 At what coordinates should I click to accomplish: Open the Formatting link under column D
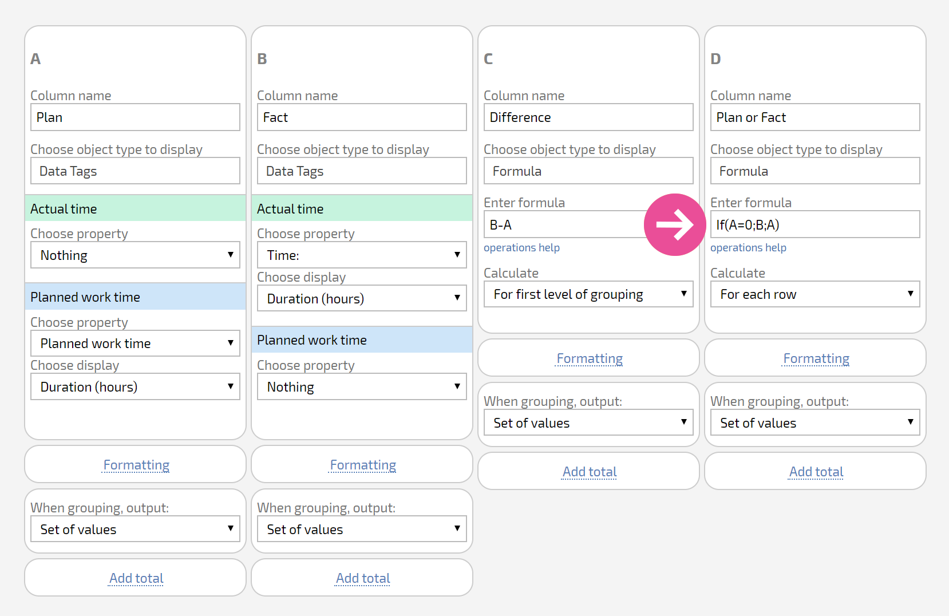[816, 358]
